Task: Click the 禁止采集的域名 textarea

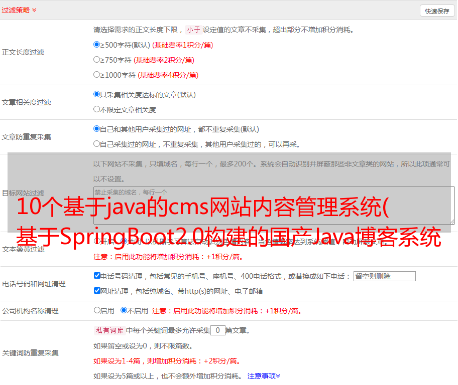Action: (x=274, y=206)
